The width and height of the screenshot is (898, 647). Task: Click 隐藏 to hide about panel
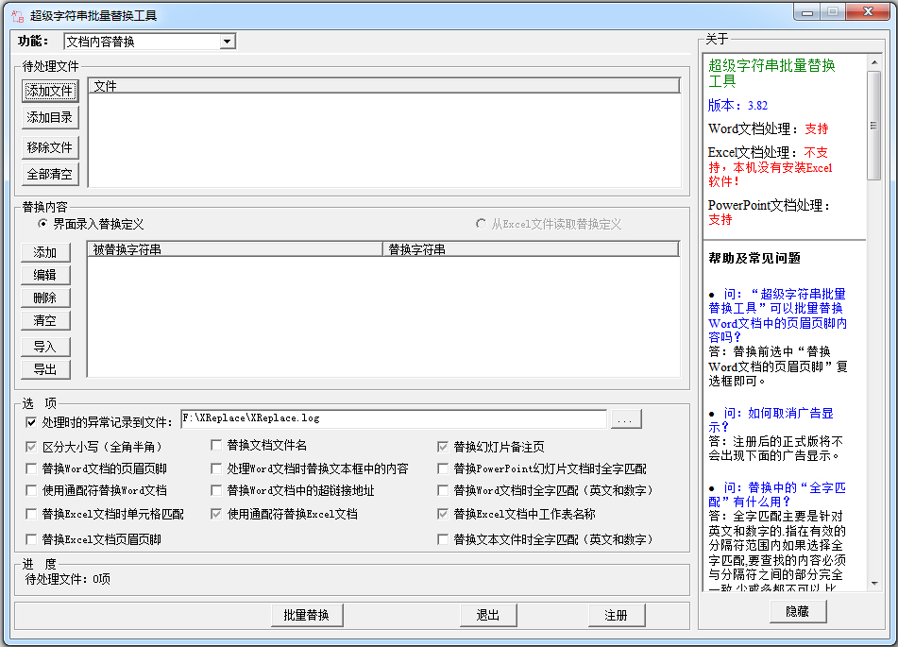tap(797, 611)
